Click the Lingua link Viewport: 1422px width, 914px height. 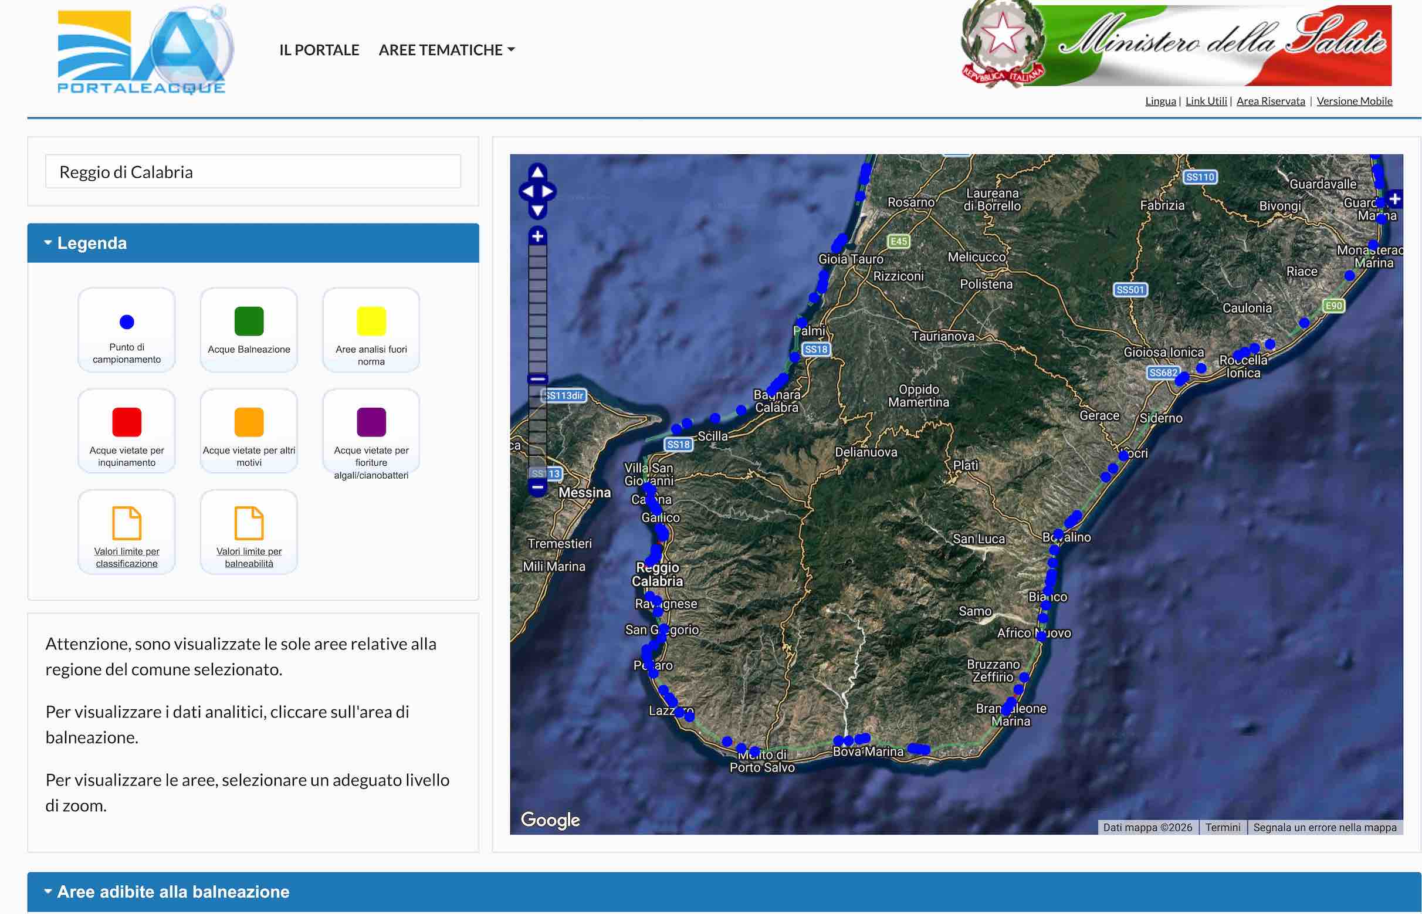pos(1160,101)
